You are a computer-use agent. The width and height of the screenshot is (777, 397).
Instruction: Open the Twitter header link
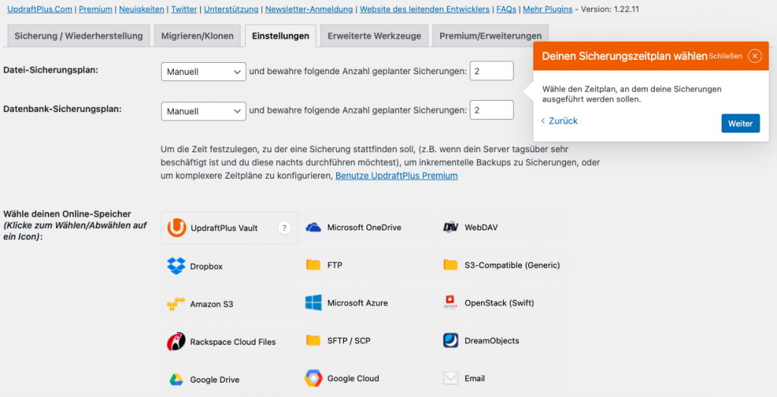point(184,9)
